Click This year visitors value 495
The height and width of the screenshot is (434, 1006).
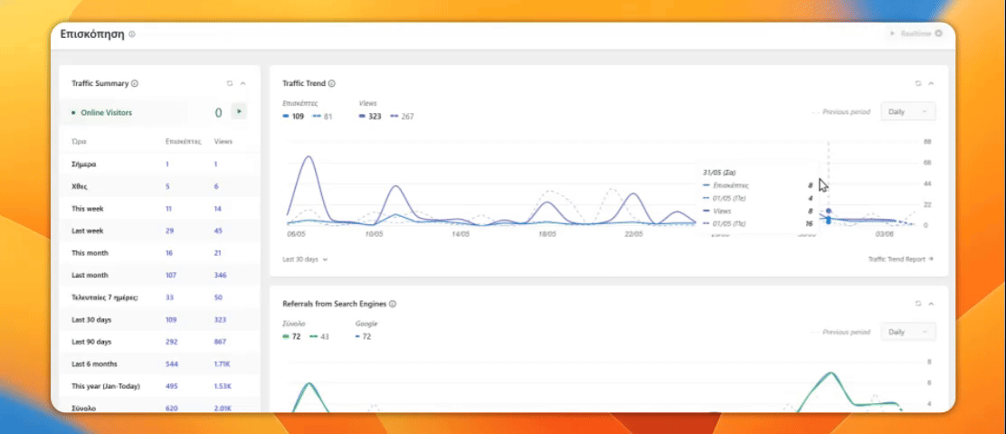(171, 387)
